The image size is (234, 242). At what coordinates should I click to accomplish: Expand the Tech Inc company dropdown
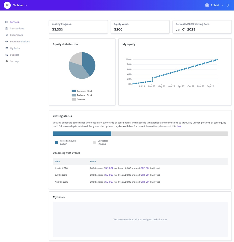click(x=26, y=5)
